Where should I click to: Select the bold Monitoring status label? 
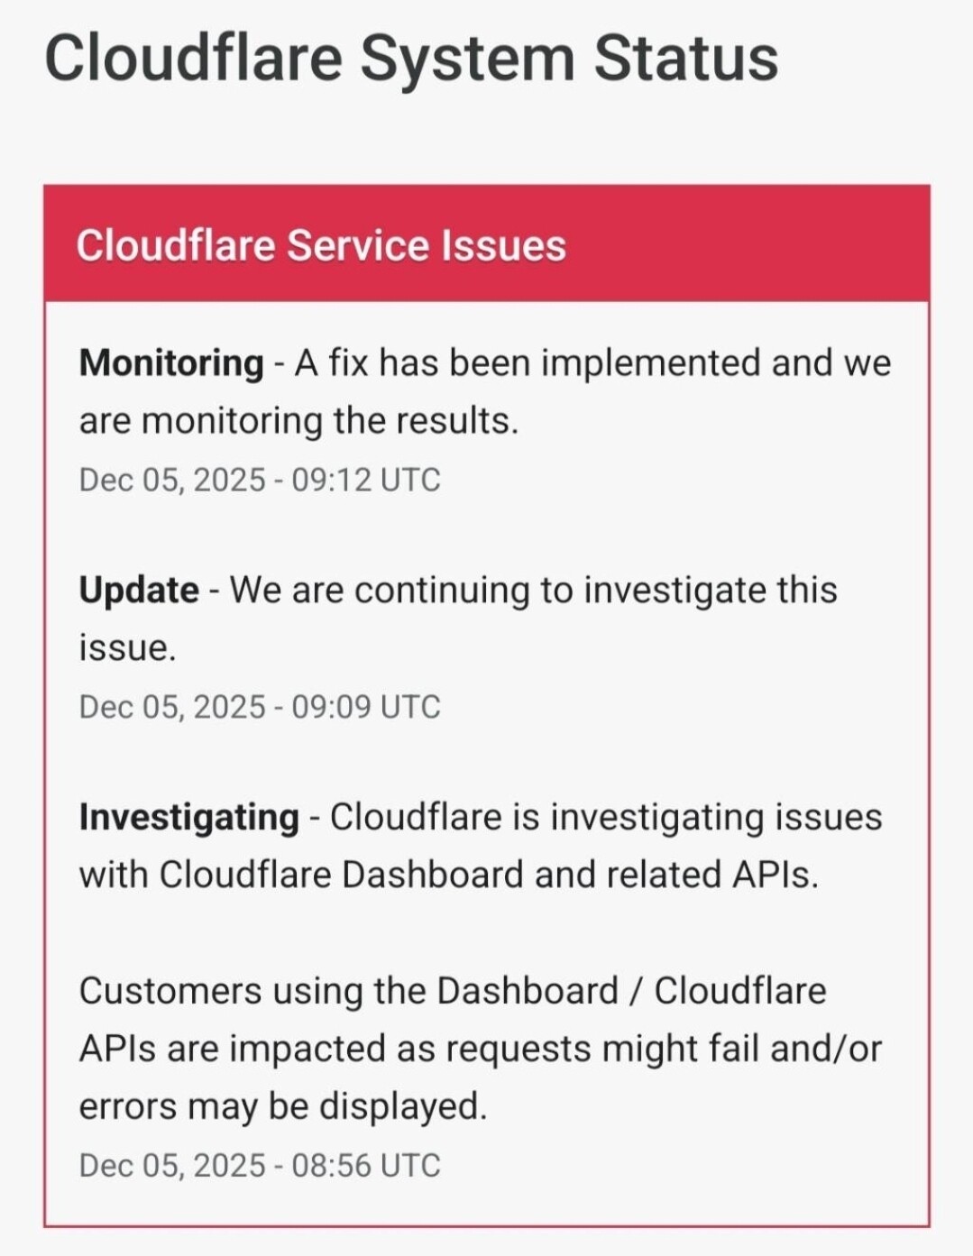171,363
